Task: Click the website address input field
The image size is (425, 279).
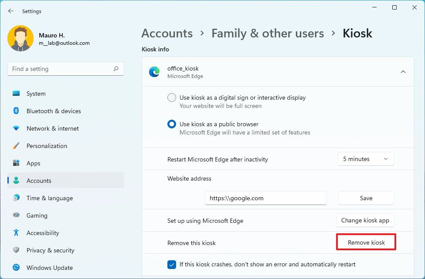Action: (265, 198)
